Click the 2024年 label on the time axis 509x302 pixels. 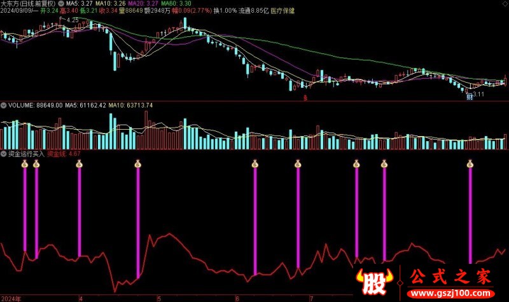coord(10,298)
